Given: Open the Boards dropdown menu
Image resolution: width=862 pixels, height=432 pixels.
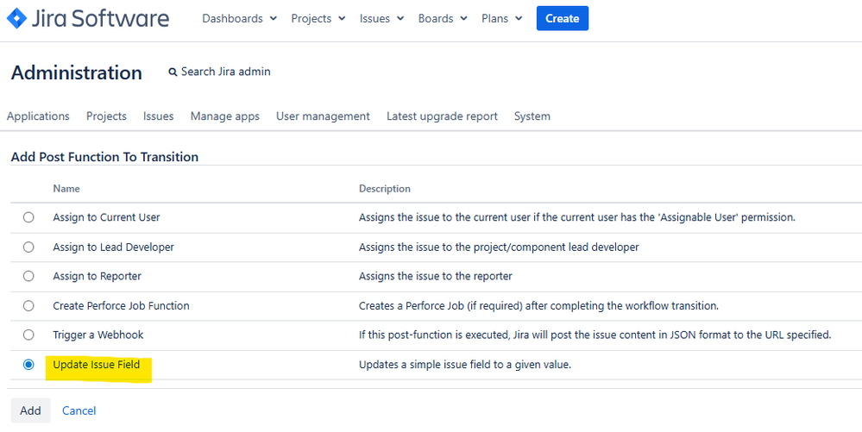Looking at the screenshot, I should click(443, 18).
